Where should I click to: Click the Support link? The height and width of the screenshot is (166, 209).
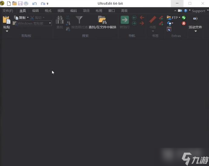click(x=199, y=11)
